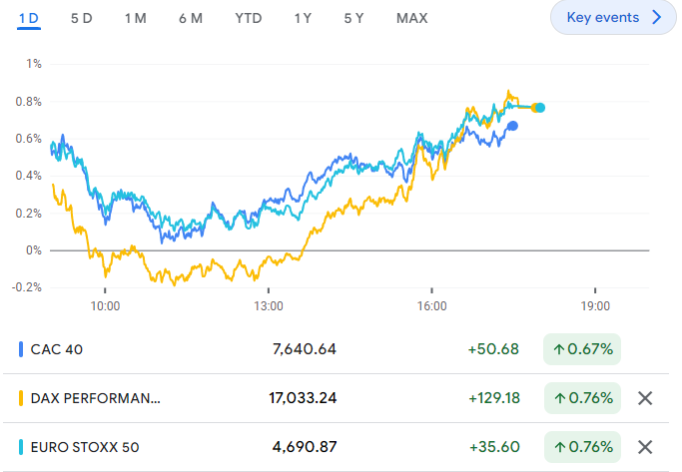682x472 pixels.
Task: Click the CAC 40 +0.67% change badge
Action: coord(582,349)
